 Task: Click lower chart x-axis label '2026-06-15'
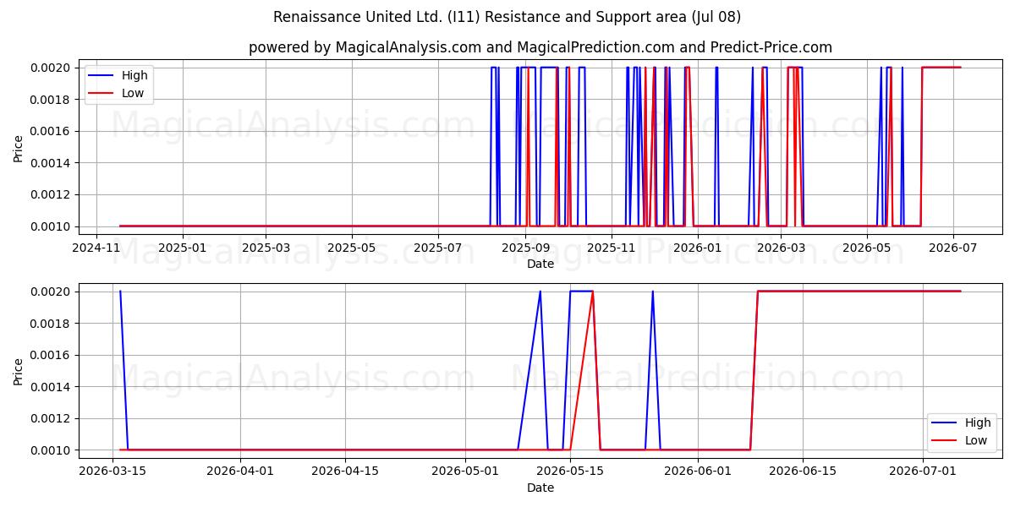pyautogui.click(x=803, y=472)
